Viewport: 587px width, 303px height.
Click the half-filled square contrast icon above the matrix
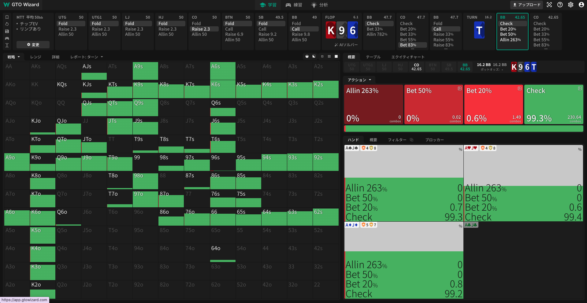coord(314,57)
